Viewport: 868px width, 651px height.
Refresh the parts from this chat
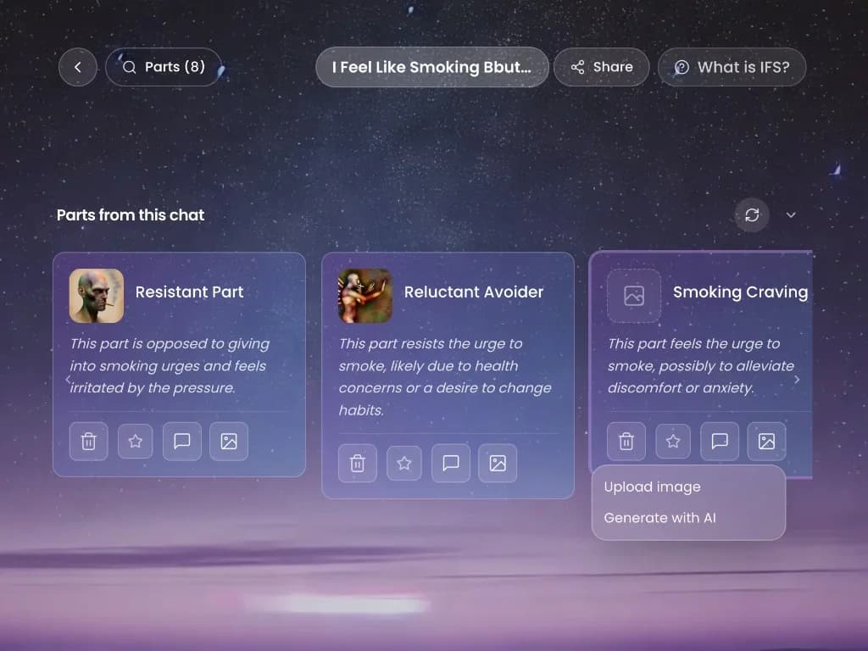coord(751,215)
